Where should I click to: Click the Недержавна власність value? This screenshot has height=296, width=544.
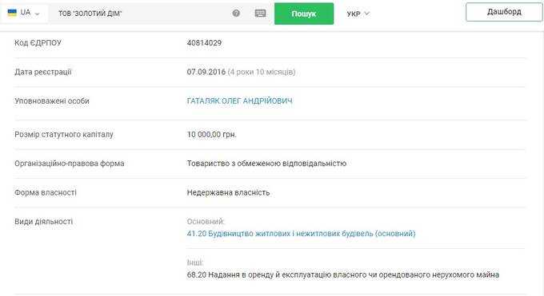(228, 192)
